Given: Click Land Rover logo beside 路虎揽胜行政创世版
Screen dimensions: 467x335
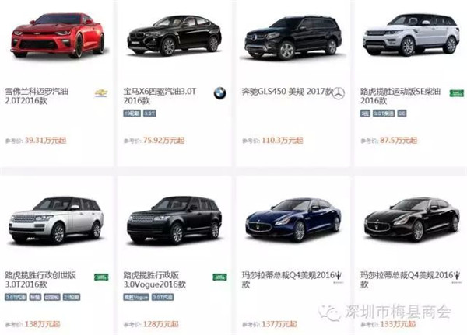Looking at the screenshot, I should click(101, 277).
